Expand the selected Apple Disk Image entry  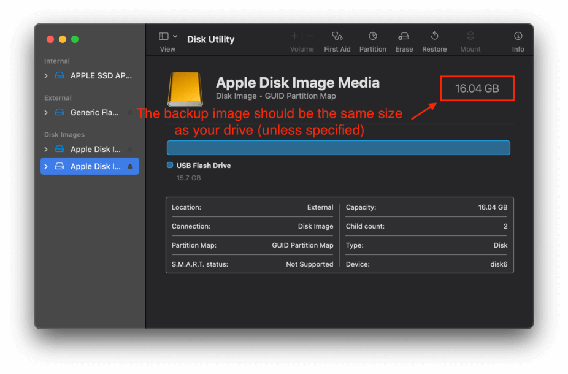[x=46, y=166]
